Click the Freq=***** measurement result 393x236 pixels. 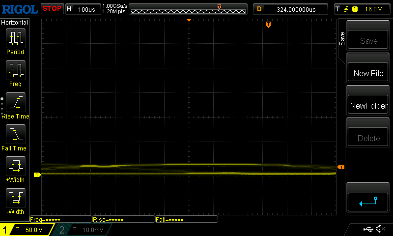pos(61,219)
